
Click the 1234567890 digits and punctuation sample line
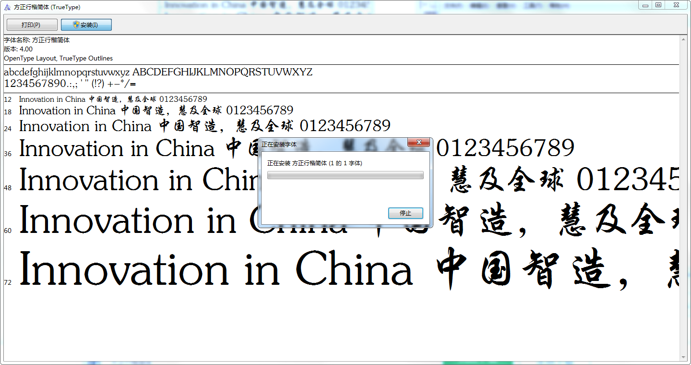click(x=70, y=84)
